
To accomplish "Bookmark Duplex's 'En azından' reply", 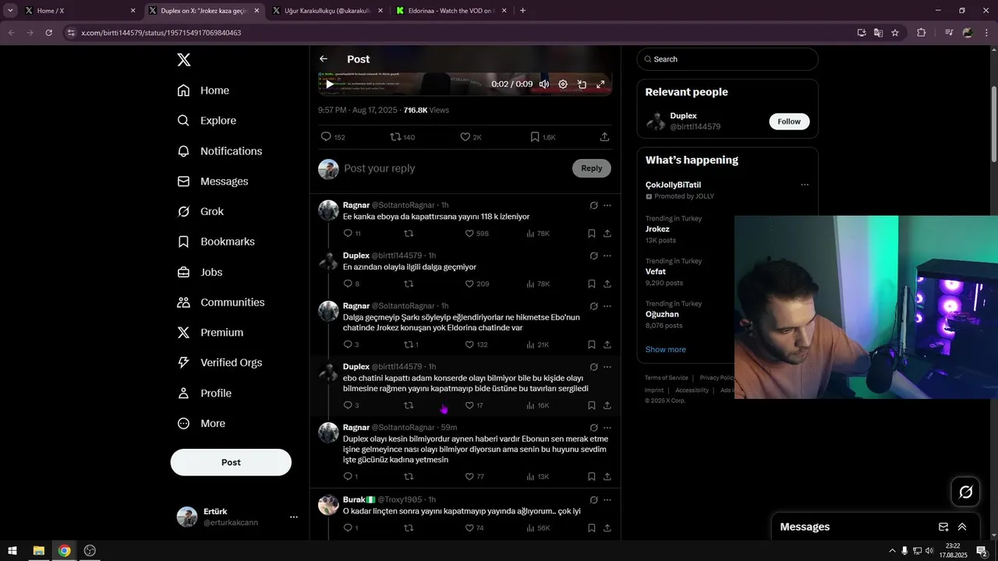I will [591, 284].
